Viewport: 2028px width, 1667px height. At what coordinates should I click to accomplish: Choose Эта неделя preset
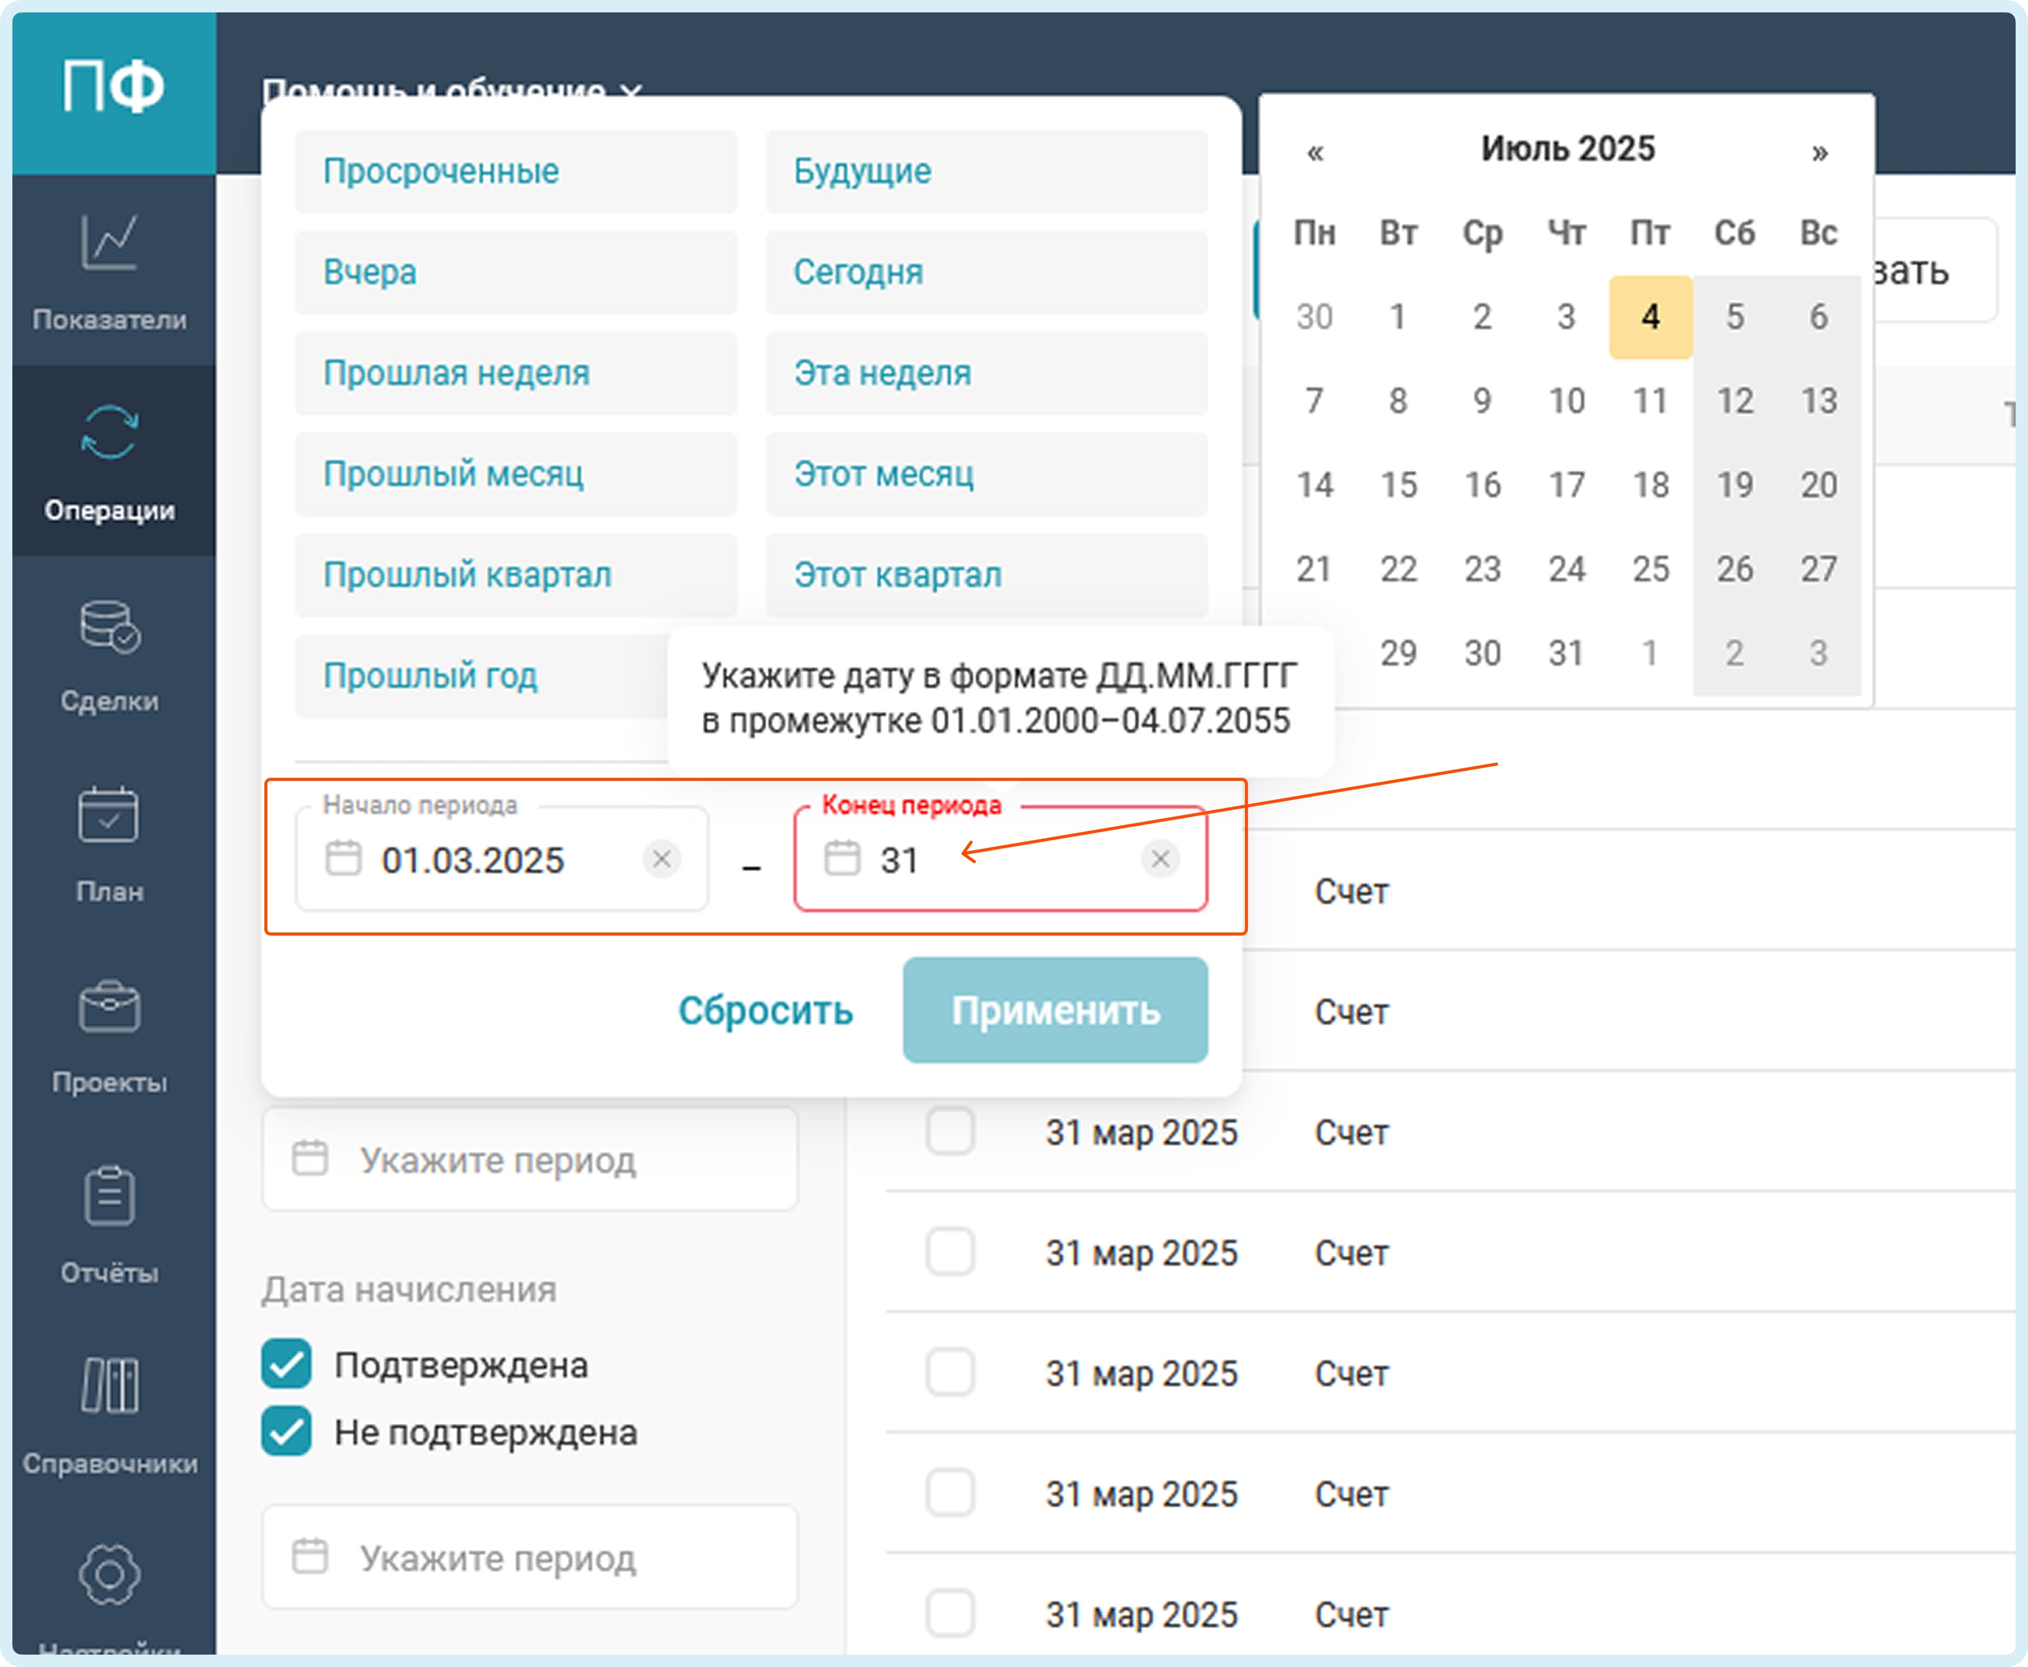(x=987, y=373)
